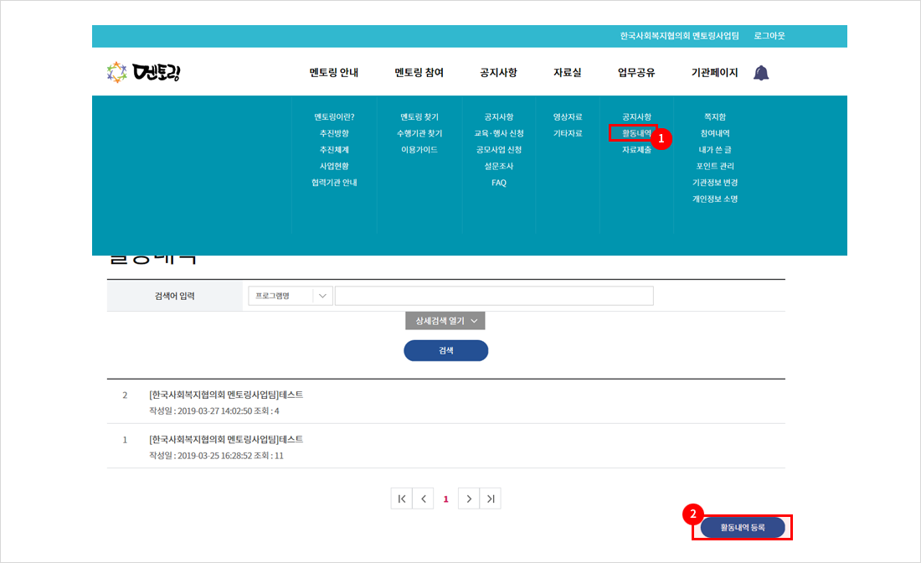
Task: Click the 활동내역 등록 button
Action: tap(742, 527)
